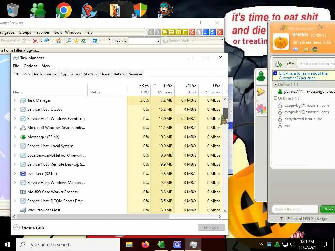This screenshot has height=251, width=335.
Task: Click the Search the web field in Messenger
Action: coord(295,209)
